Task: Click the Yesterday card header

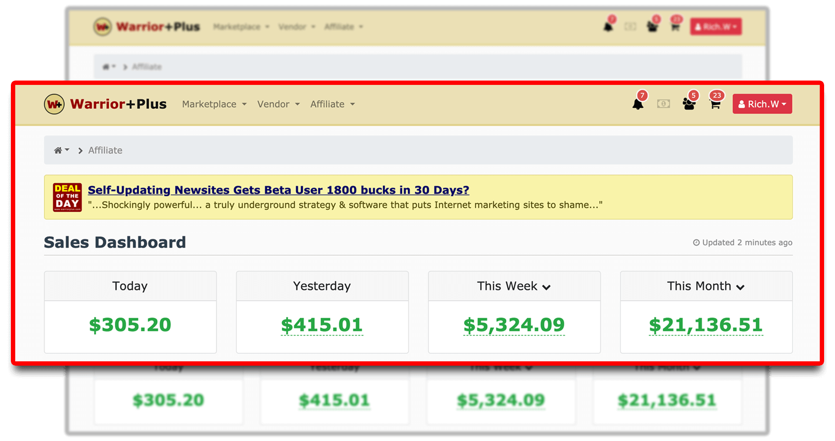Action: [322, 286]
